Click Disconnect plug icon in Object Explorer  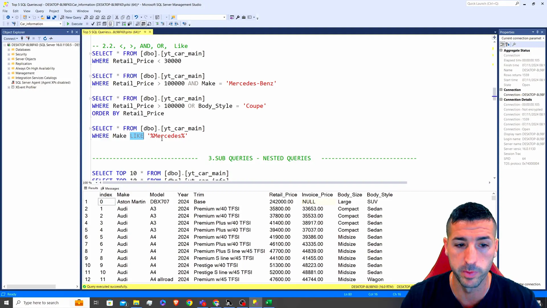click(28, 38)
